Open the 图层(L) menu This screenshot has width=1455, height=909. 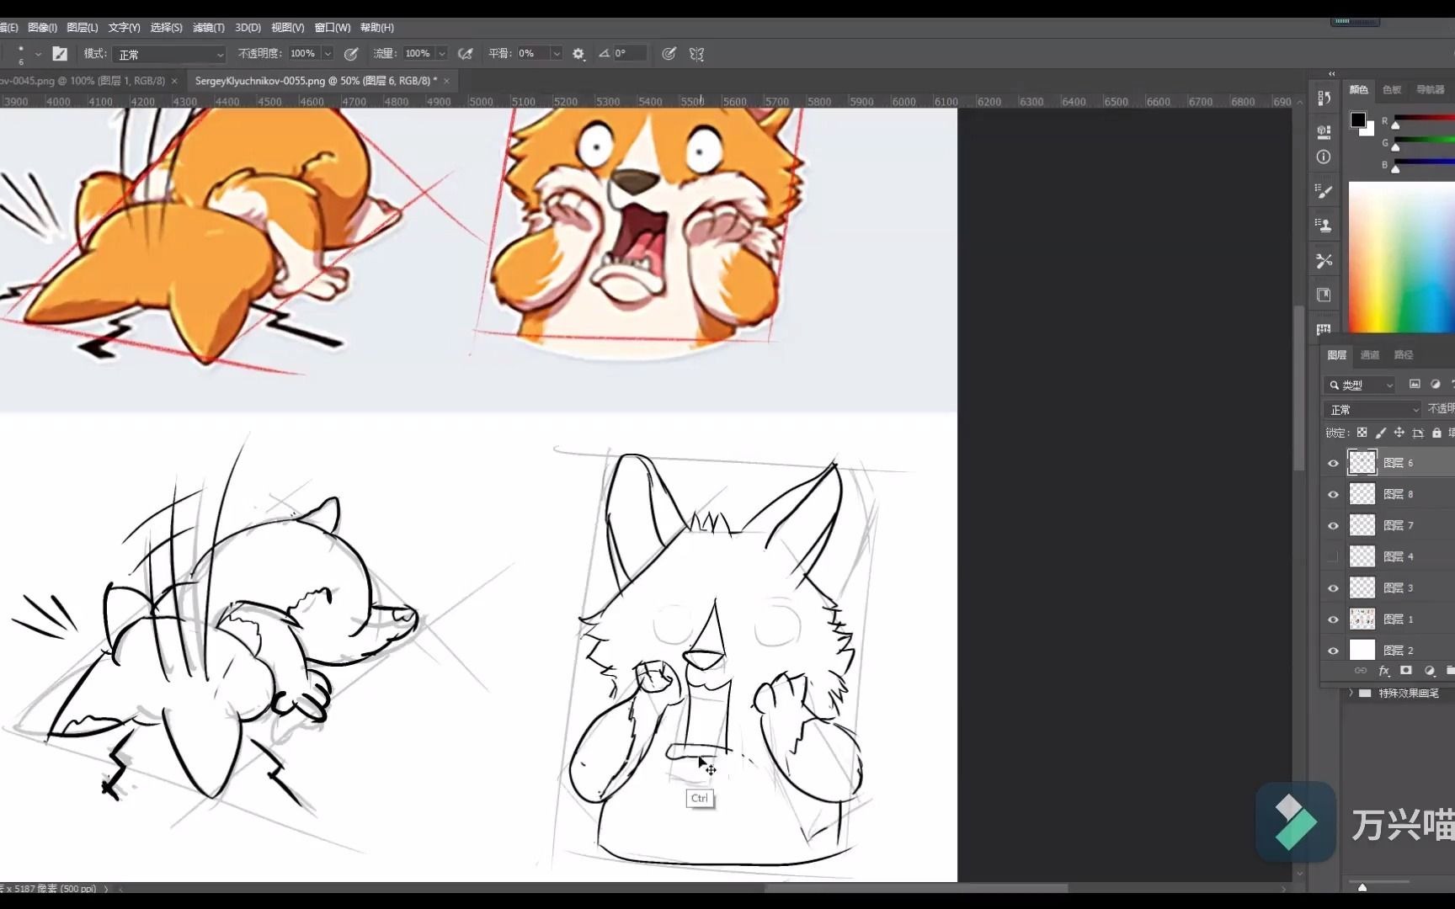click(82, 28)
